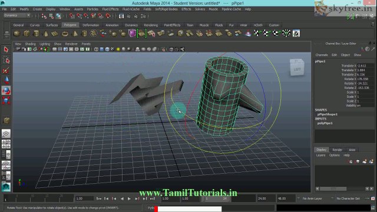
Task: Enable smooth shade all viewport icon
Action: coord(102,49)
